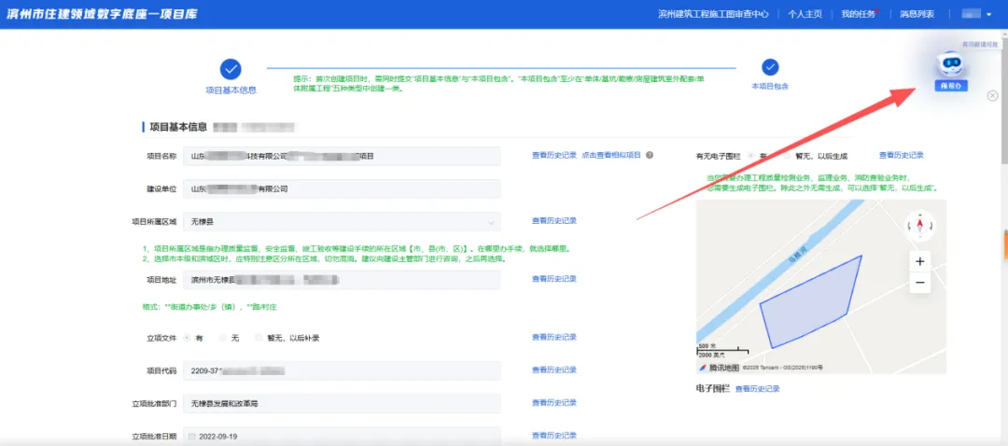Click the question mark help icon beside 点击查看相似项目

click(x=650, y=155)
